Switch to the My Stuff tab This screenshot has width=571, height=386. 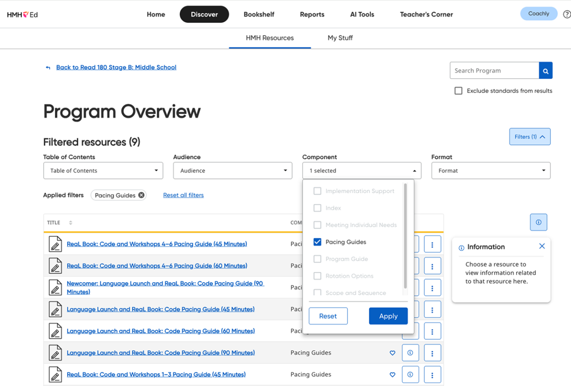coord(340,38)
